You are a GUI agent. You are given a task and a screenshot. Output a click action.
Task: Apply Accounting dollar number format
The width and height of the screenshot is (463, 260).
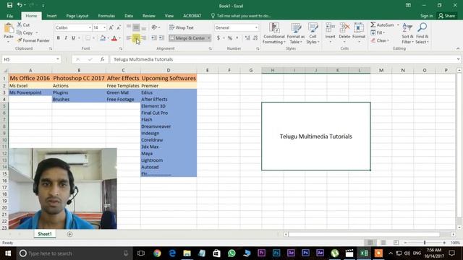(218, 38)
